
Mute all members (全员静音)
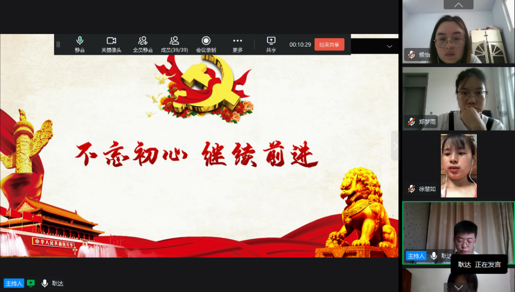[143, 45]
